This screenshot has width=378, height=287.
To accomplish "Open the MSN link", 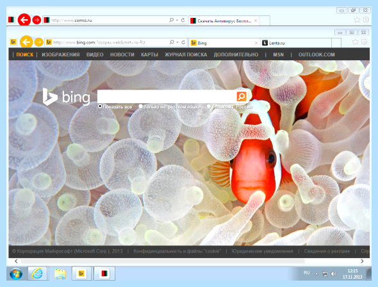I will pos(279,54).
